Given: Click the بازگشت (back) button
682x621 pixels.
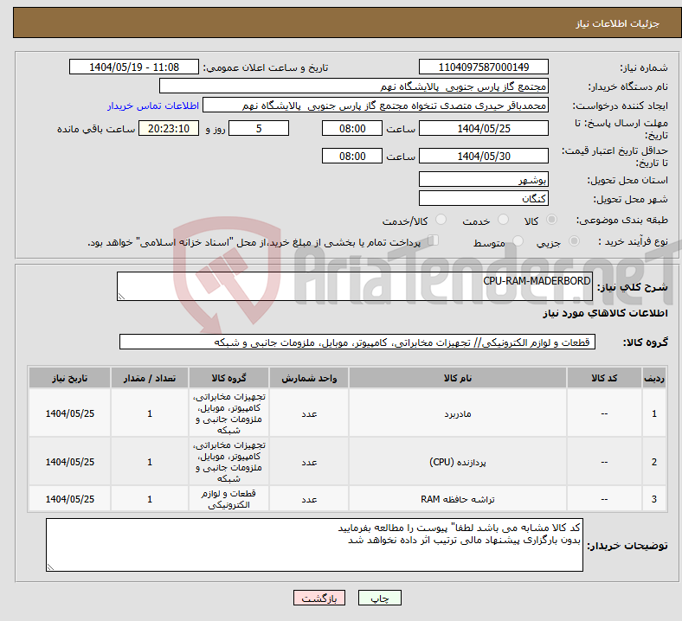Looking at the screenshot, I should click(x=319, y=598).
